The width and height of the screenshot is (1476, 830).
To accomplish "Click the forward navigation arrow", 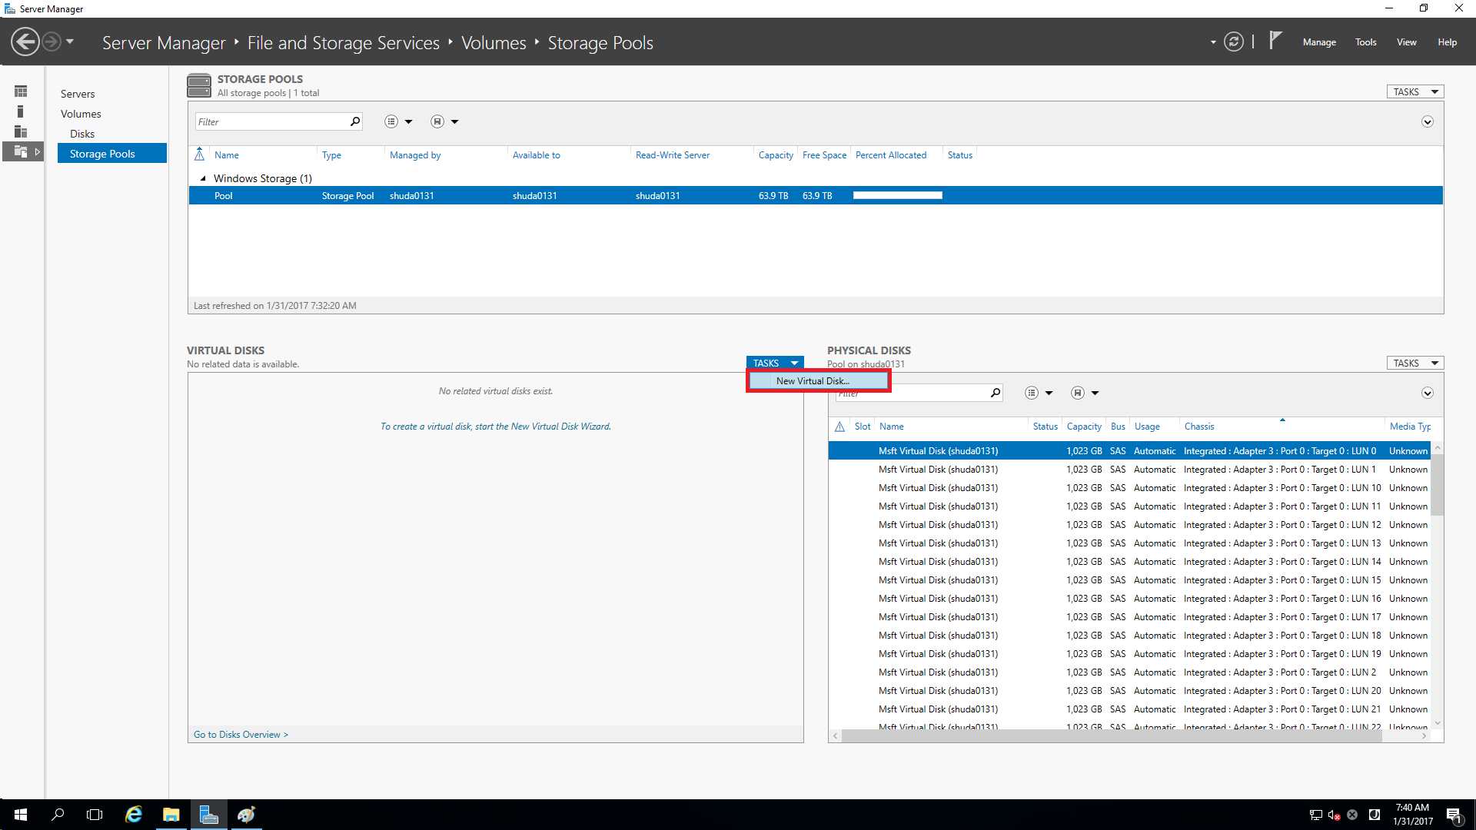I will click(52, 41).
